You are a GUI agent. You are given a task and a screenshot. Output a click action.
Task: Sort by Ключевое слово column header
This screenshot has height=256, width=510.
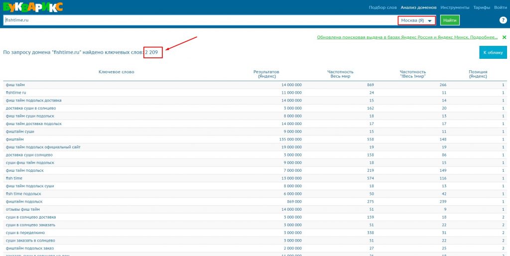pyautogui.click(x=117, y=72)
